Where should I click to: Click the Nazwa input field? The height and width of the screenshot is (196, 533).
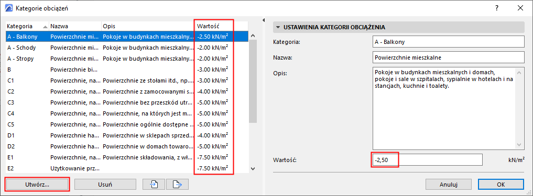coord(448,57)
